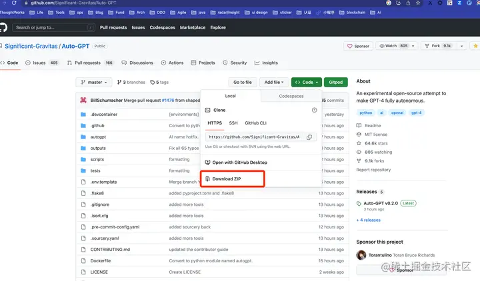
Task: Click the scripts folder icon
Action: [83, 160]
